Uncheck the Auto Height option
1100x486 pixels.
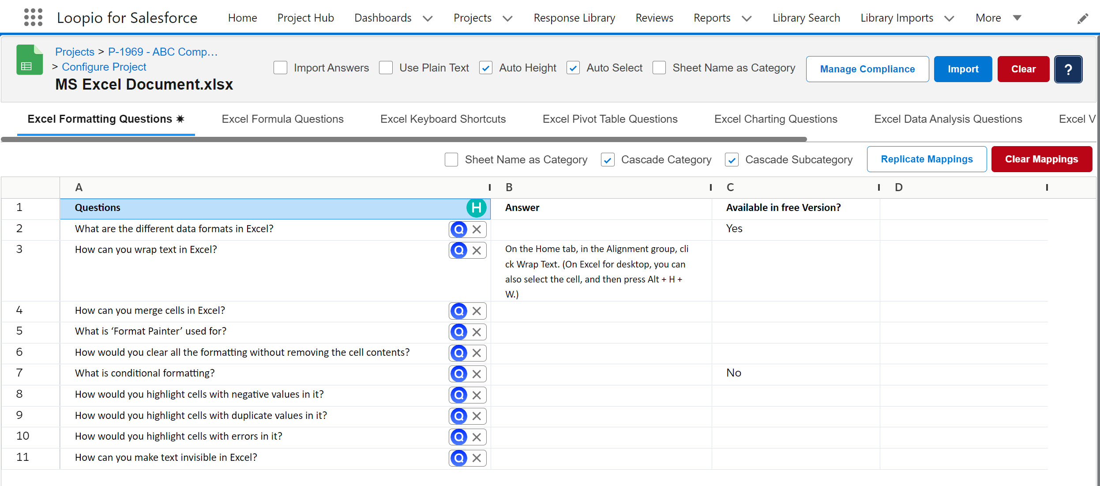pyautogui.click(x=486, y=68)
